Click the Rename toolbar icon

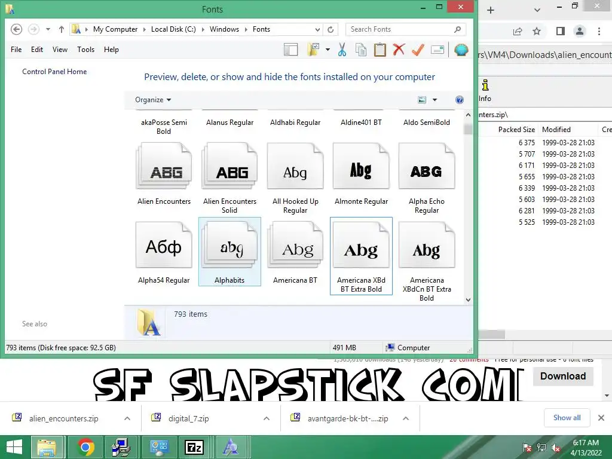pos(437,50)
